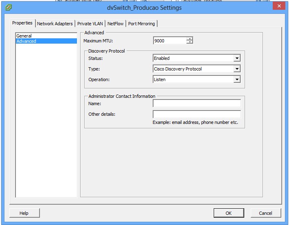The width and height of the screenshot is (289, 225).
Task: Open the Discovery Protocol Type dropdown
Action: point(237,69)
